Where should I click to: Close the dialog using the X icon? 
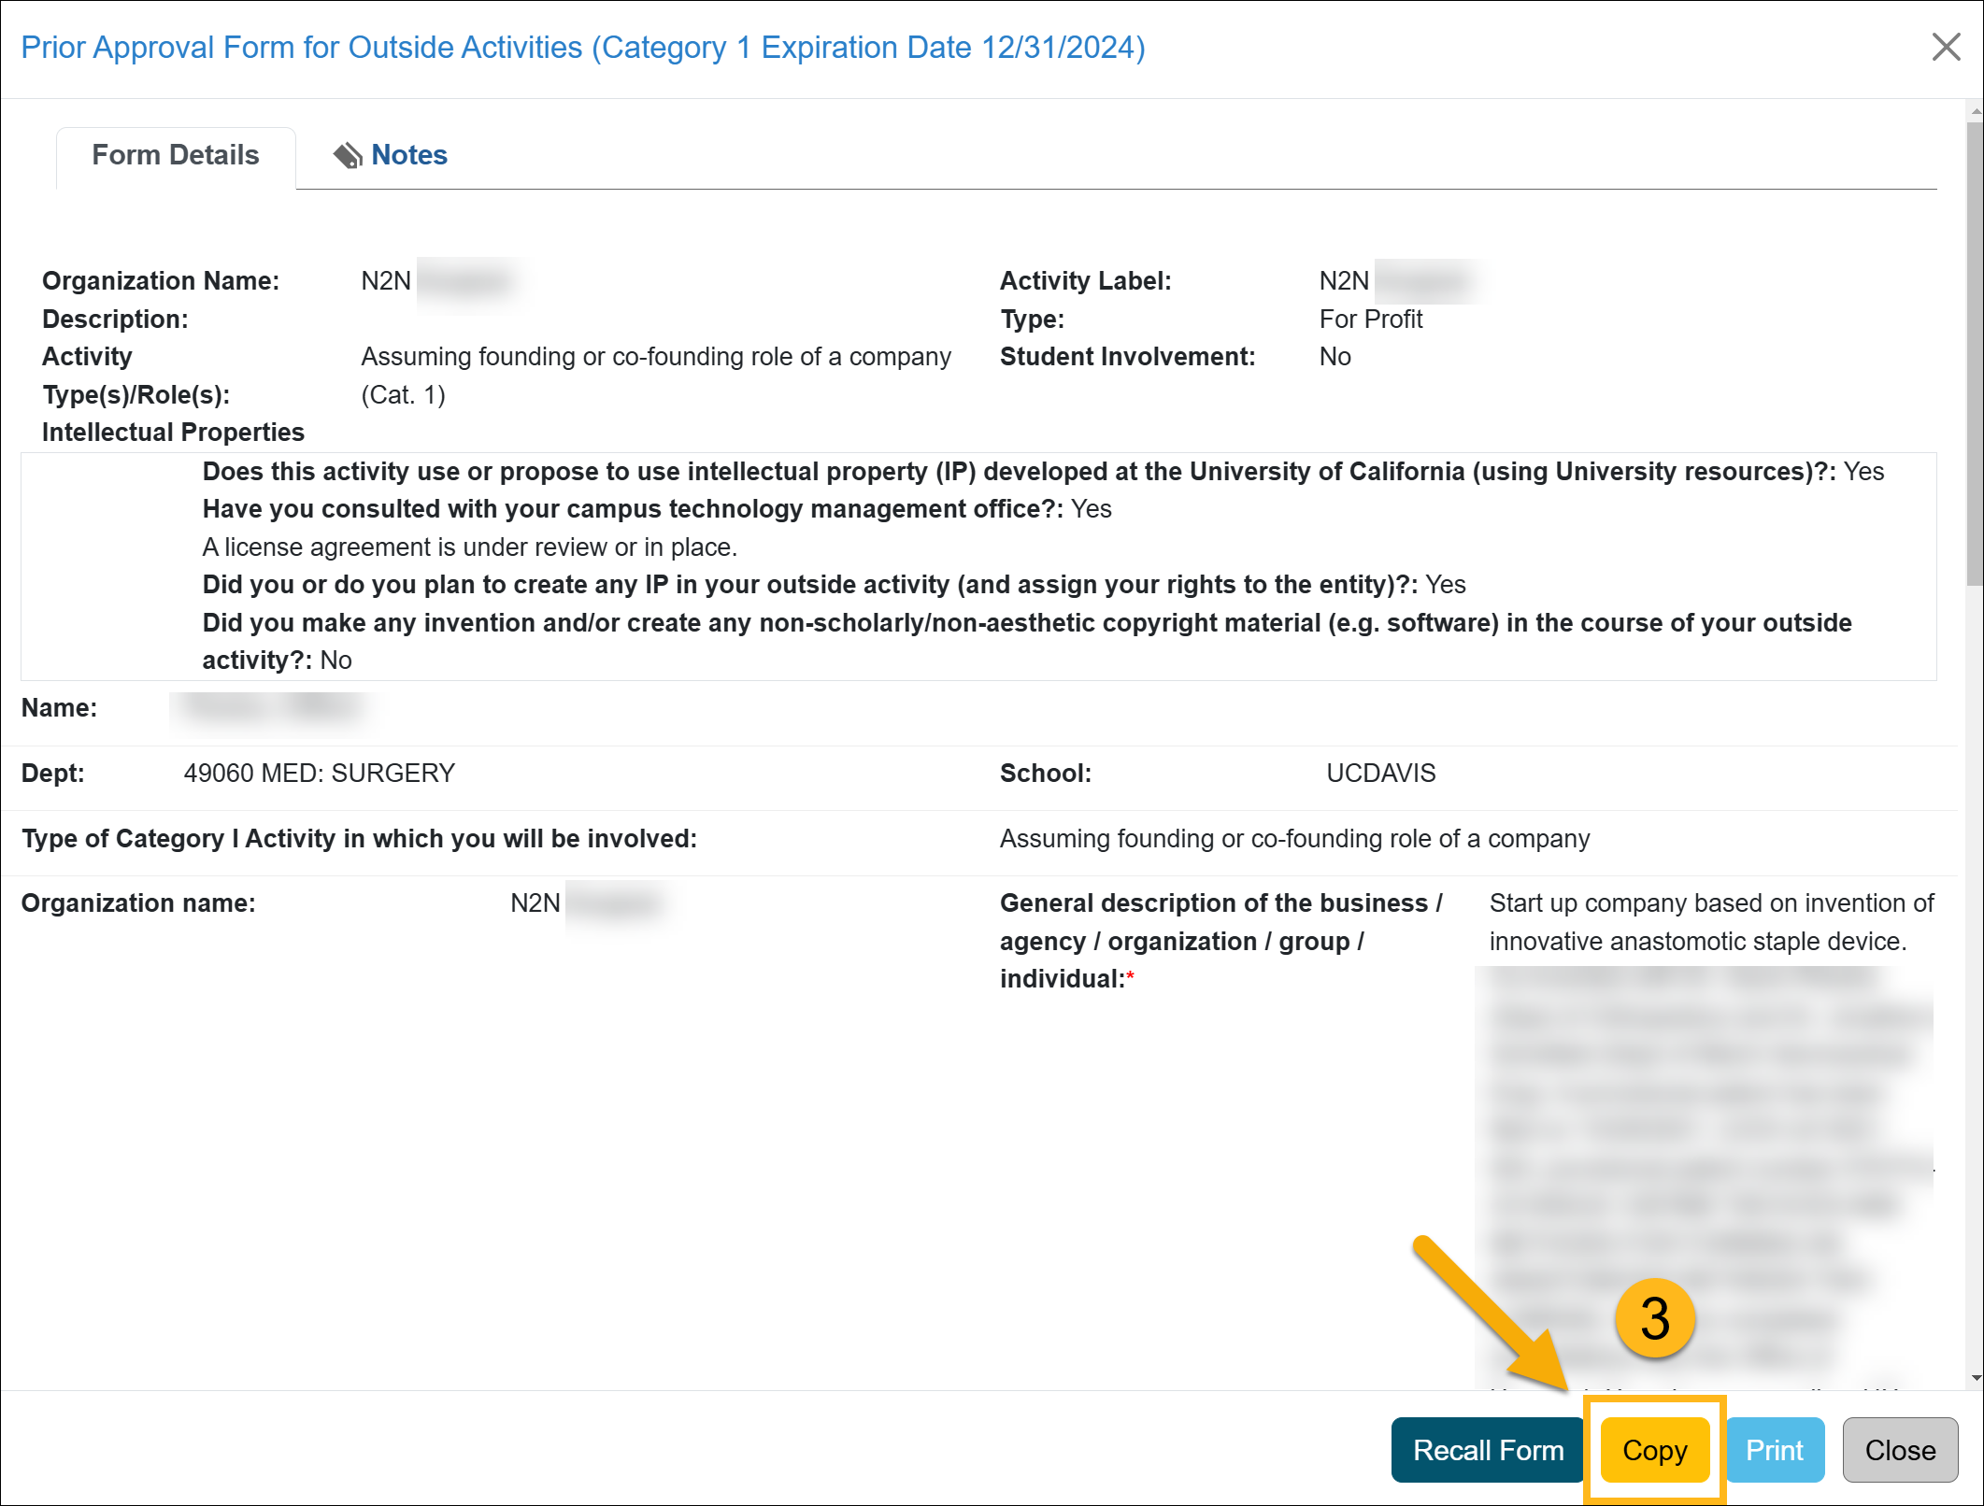1946,47
